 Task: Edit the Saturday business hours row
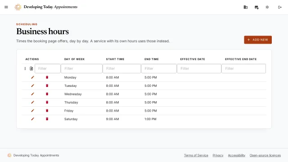(x=32, y=119)
